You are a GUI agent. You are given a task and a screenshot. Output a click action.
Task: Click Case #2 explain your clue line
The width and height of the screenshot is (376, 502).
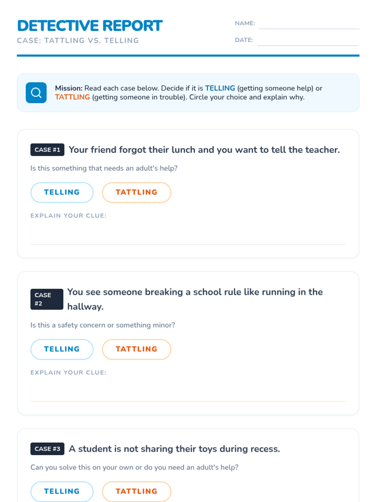(x=188, y=392)
